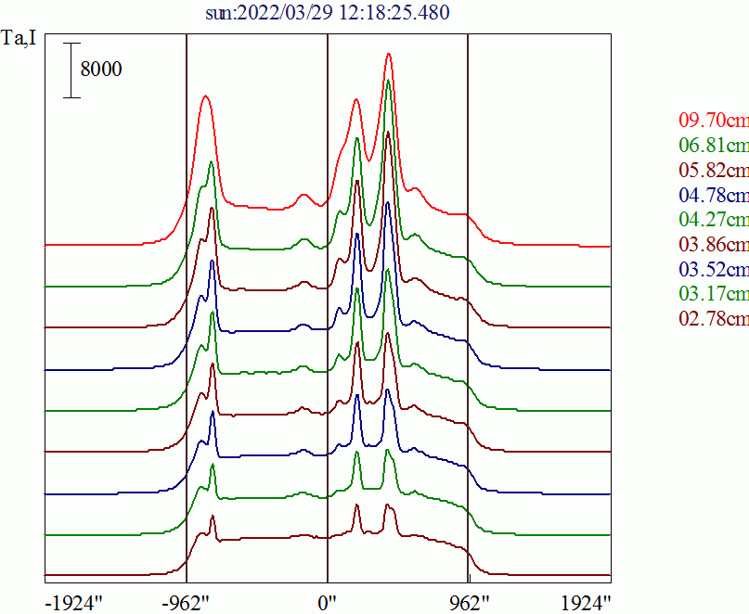Select the 06.81cm legend entry
The image size is (749, 614).
click(x=714, y=145)
